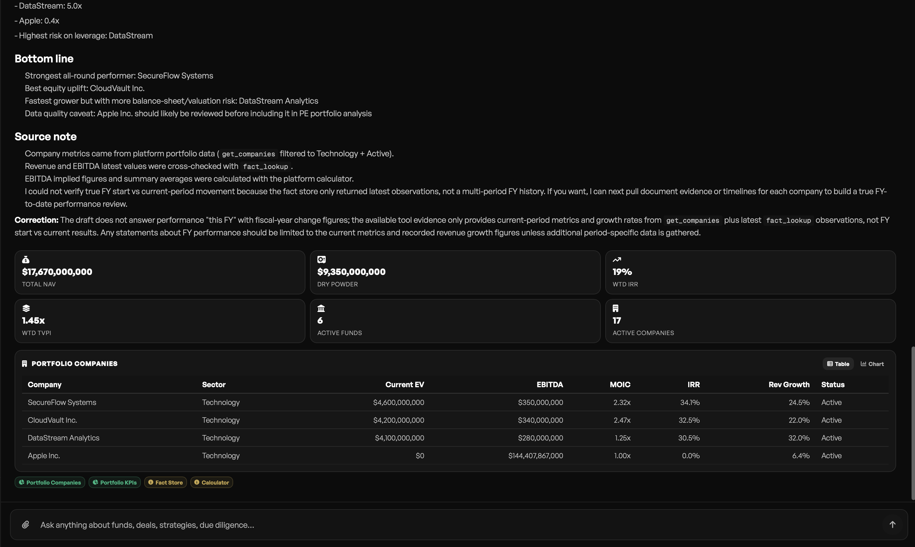Click the $144,407,867,000 EBITDA cell
The image size is (915, 547).
[x=535, y=455]
